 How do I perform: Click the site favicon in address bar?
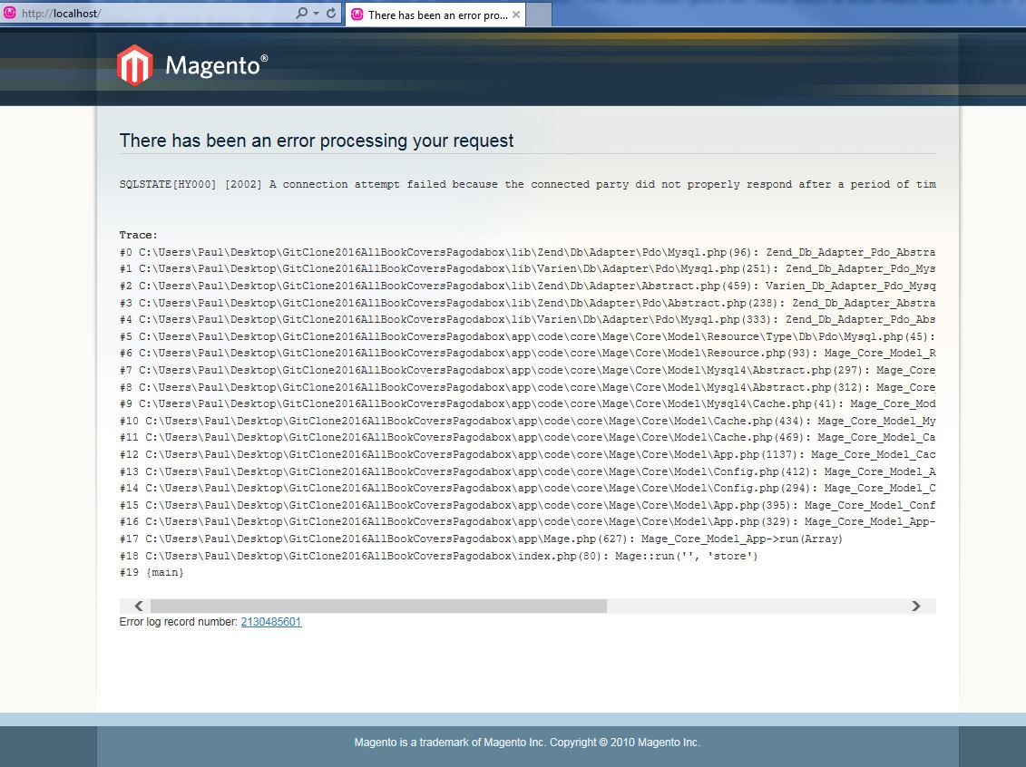point(10,13)
